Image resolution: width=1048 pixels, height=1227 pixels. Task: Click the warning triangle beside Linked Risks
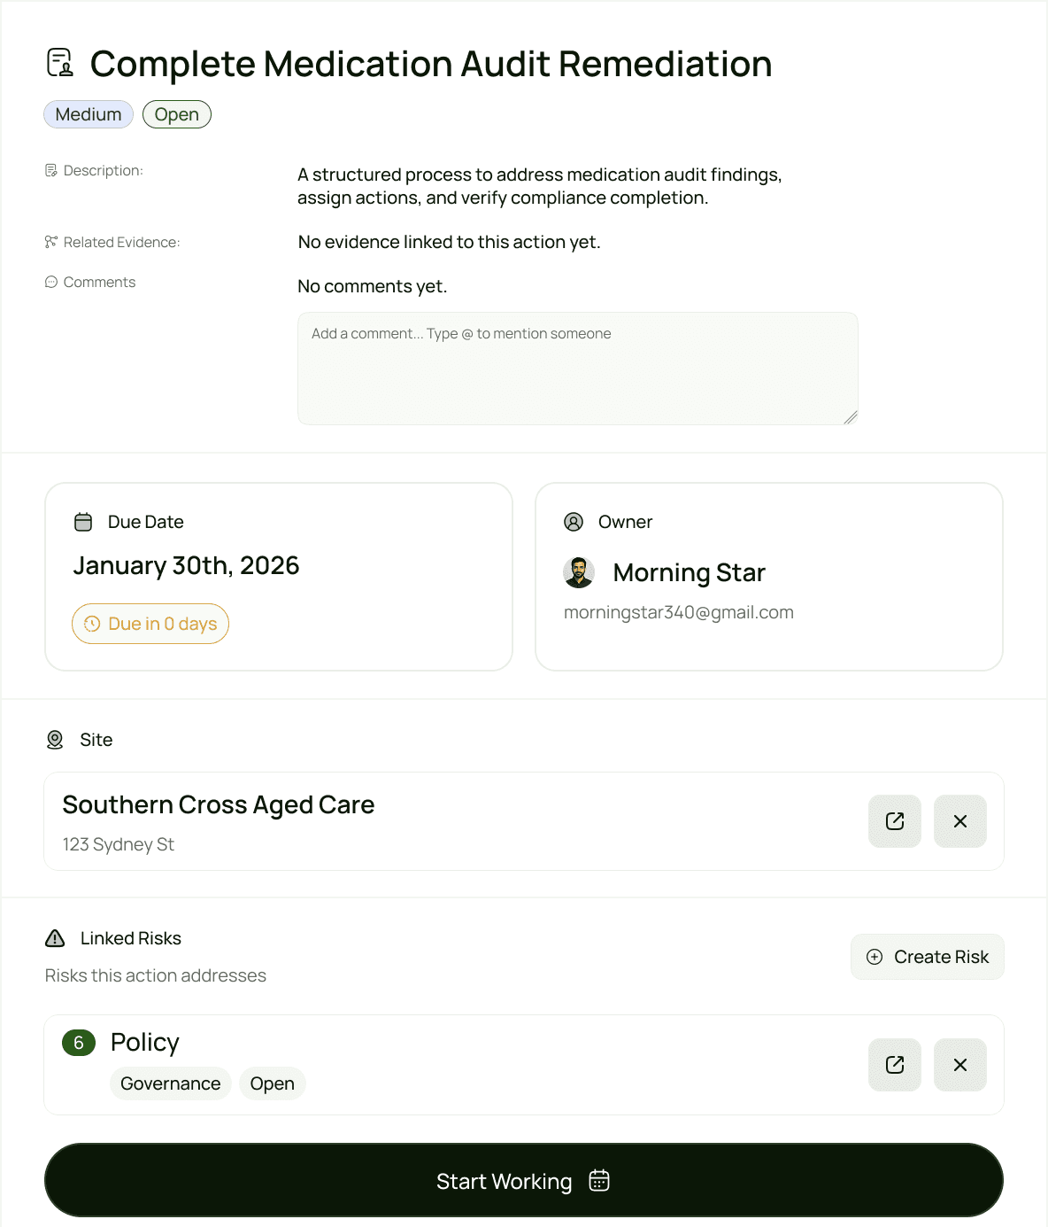(x=56, y=937)
